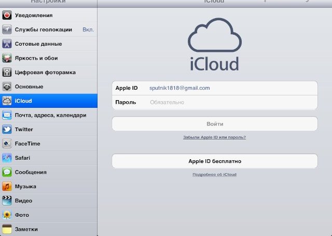Tap the iCloud cloud icon in sidebar
This screenshot has height=236, width=332.
[7, 101]
